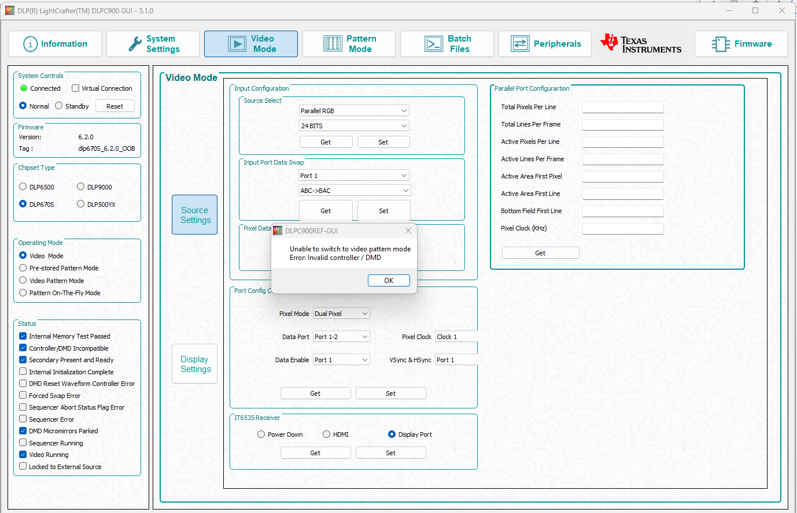Open the Firmware chip tab

click(741, 44)
